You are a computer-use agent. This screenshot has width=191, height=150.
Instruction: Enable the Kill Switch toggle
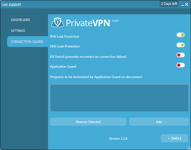181,55
